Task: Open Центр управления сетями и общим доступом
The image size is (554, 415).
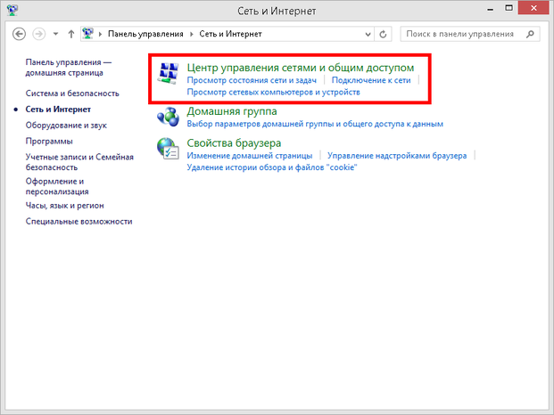Action: (300, 68)
